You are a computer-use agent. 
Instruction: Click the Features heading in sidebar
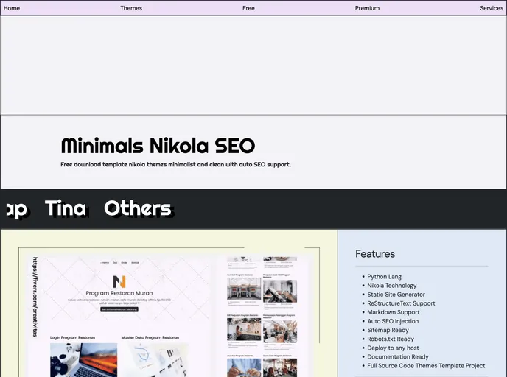[x=375, y=254]
